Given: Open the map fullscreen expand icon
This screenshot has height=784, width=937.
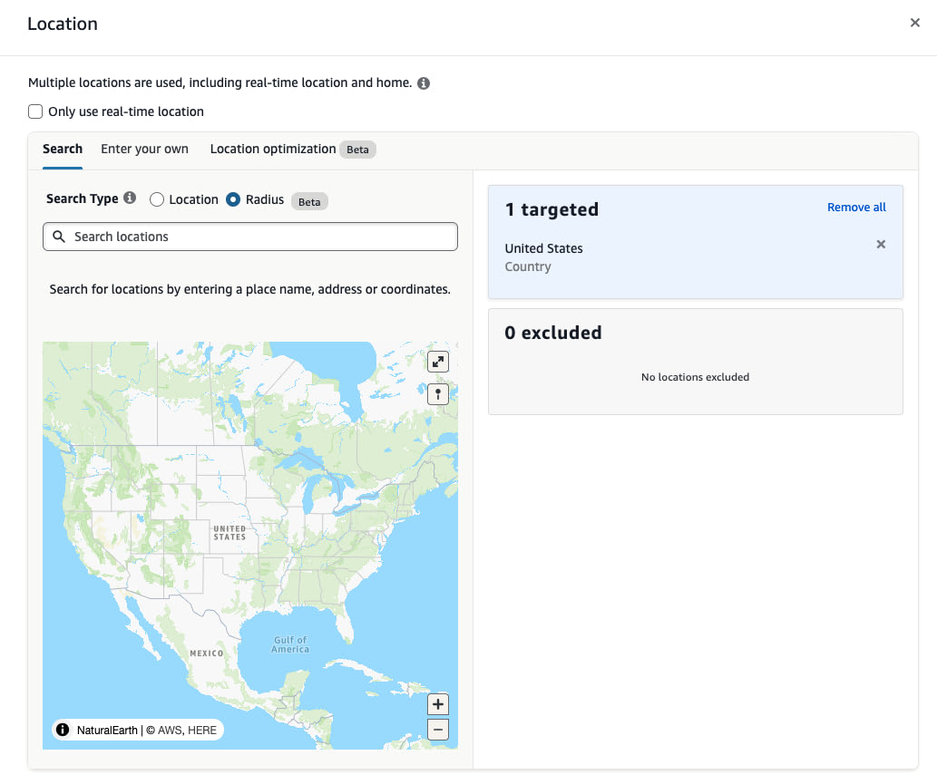Looking at the screenshot, I should pos(437,361).
